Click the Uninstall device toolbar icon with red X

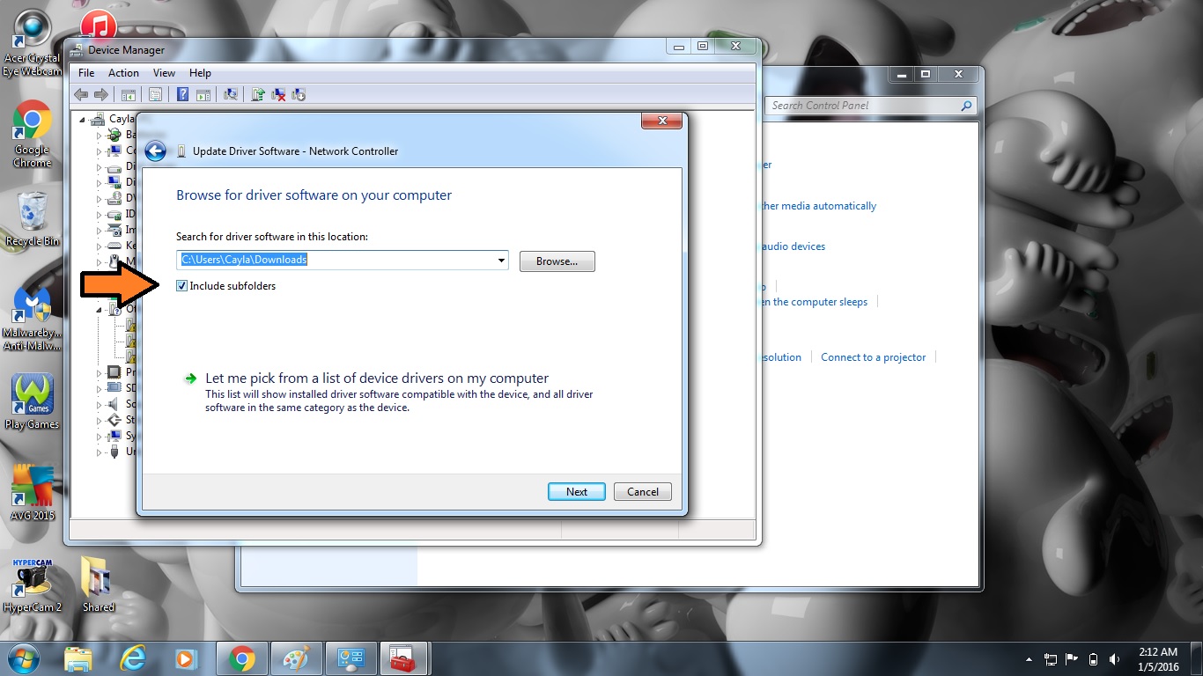click(x=278, y=95)
